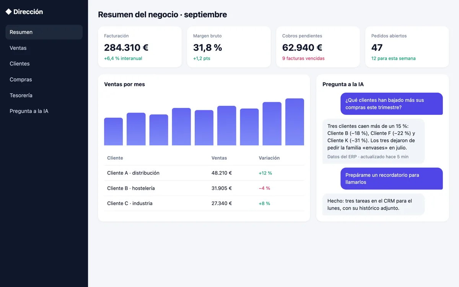
Task: Open the 9 facturas vencidas warning
Action: point(303,59)
